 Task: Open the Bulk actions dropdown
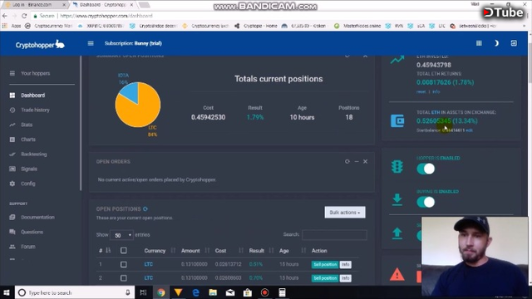click(x=345, y=213)
